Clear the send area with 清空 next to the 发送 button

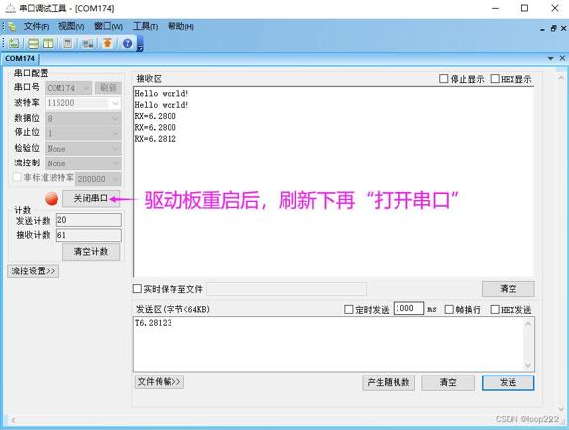[448, 382]
